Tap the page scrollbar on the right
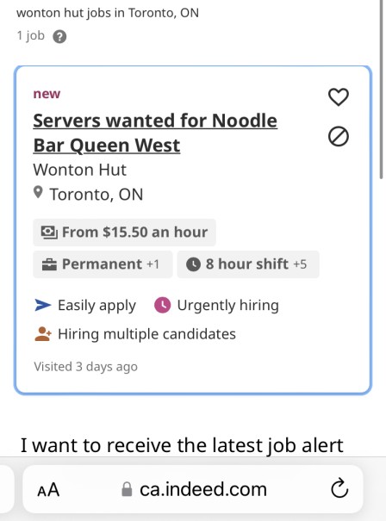386x521 pixels. pos(382,90)
